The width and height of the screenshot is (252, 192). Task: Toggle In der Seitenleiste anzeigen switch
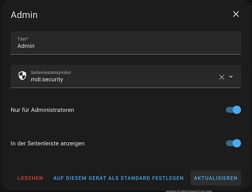[x=234, y=143]
